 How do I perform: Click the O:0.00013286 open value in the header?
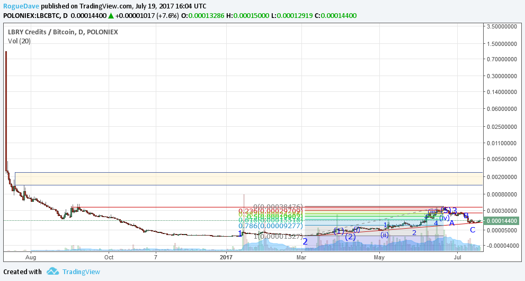click(x=202, y=16)
